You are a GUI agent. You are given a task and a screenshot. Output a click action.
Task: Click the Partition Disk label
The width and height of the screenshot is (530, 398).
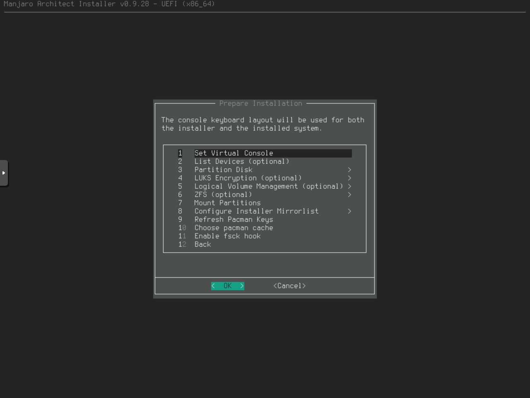pos(223,170)
